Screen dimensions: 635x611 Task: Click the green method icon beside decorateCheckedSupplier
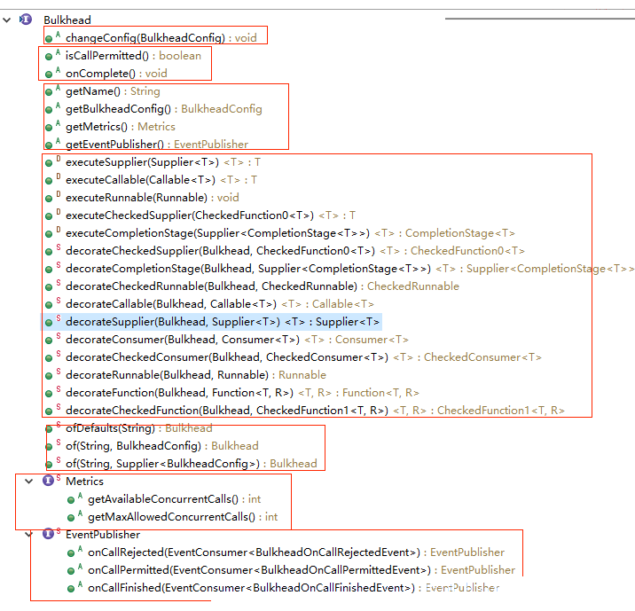click(49, 252)
